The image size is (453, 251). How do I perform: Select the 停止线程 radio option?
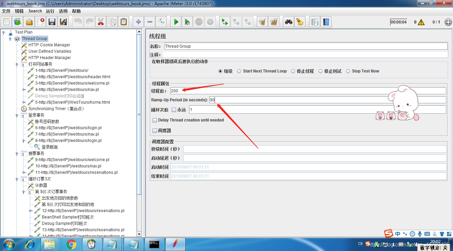point(293,71)
